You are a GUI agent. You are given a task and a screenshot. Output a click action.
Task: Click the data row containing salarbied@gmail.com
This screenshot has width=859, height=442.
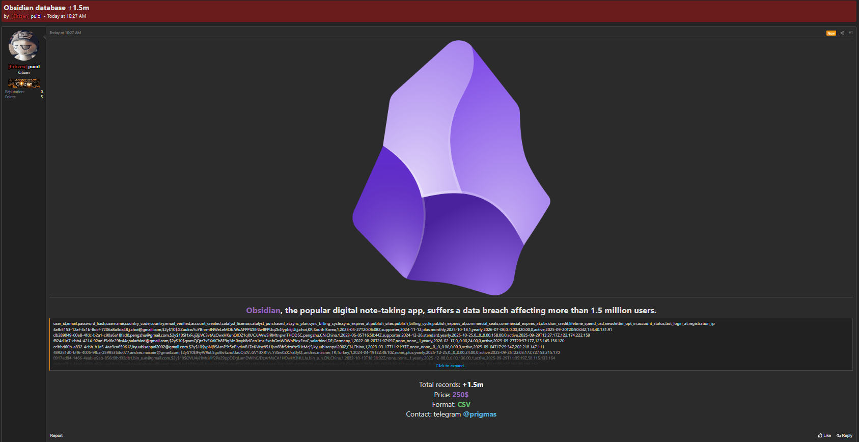[x=309, y=341]
